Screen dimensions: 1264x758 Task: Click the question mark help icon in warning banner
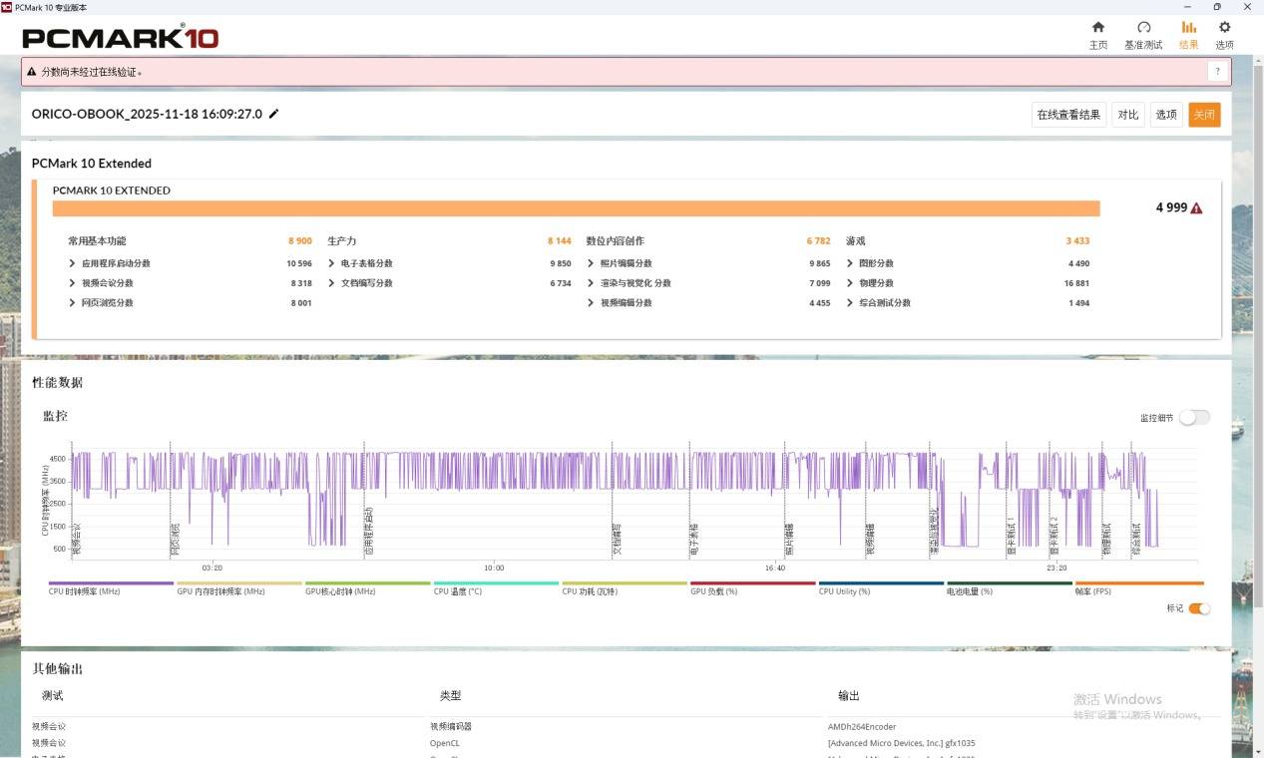coord(1217,72)
